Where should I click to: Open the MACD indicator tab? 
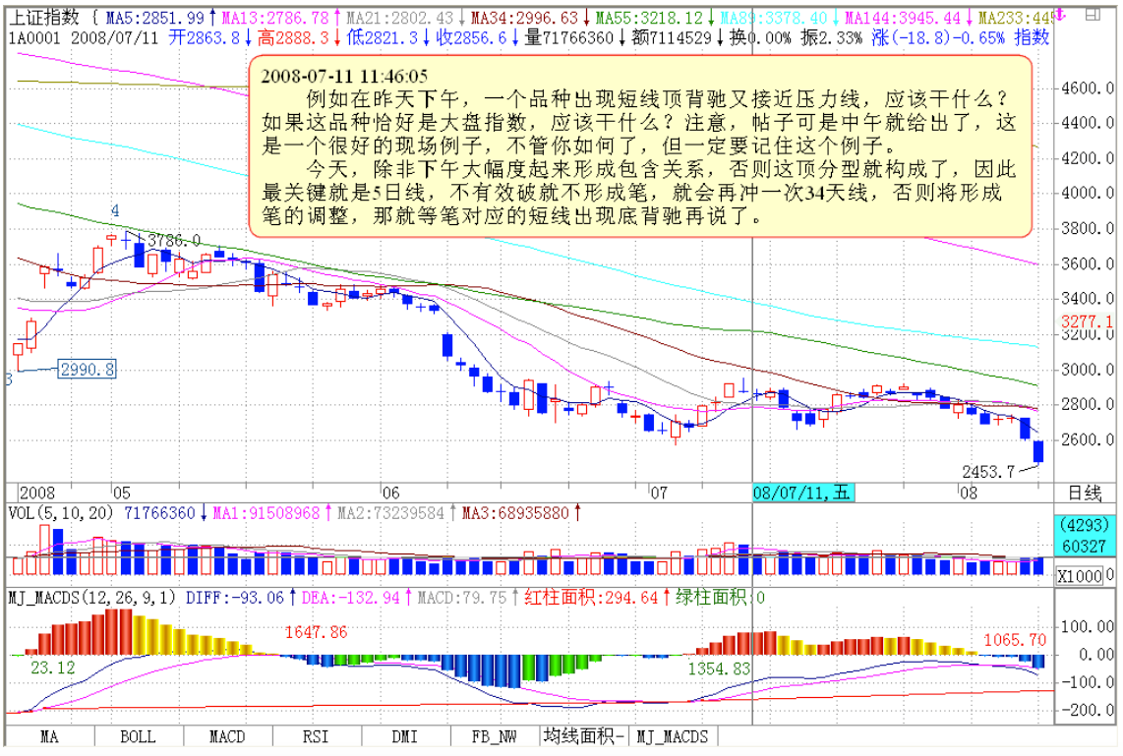(x=226, y=736)
